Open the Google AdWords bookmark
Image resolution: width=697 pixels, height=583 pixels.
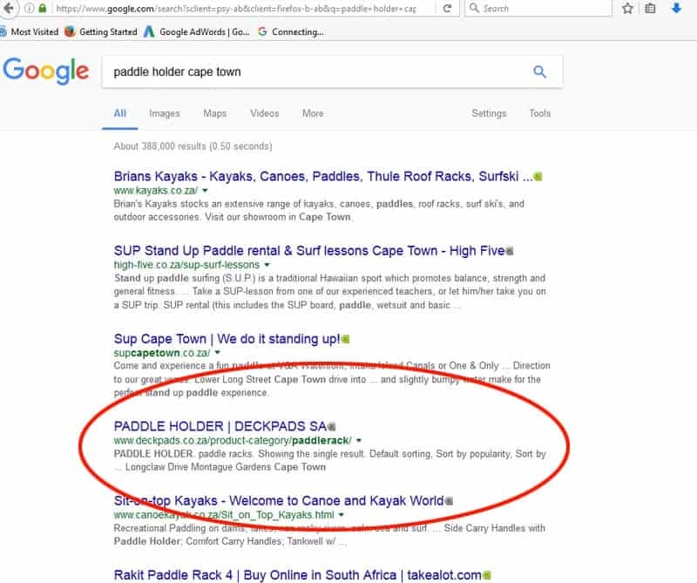pos(197,31)
